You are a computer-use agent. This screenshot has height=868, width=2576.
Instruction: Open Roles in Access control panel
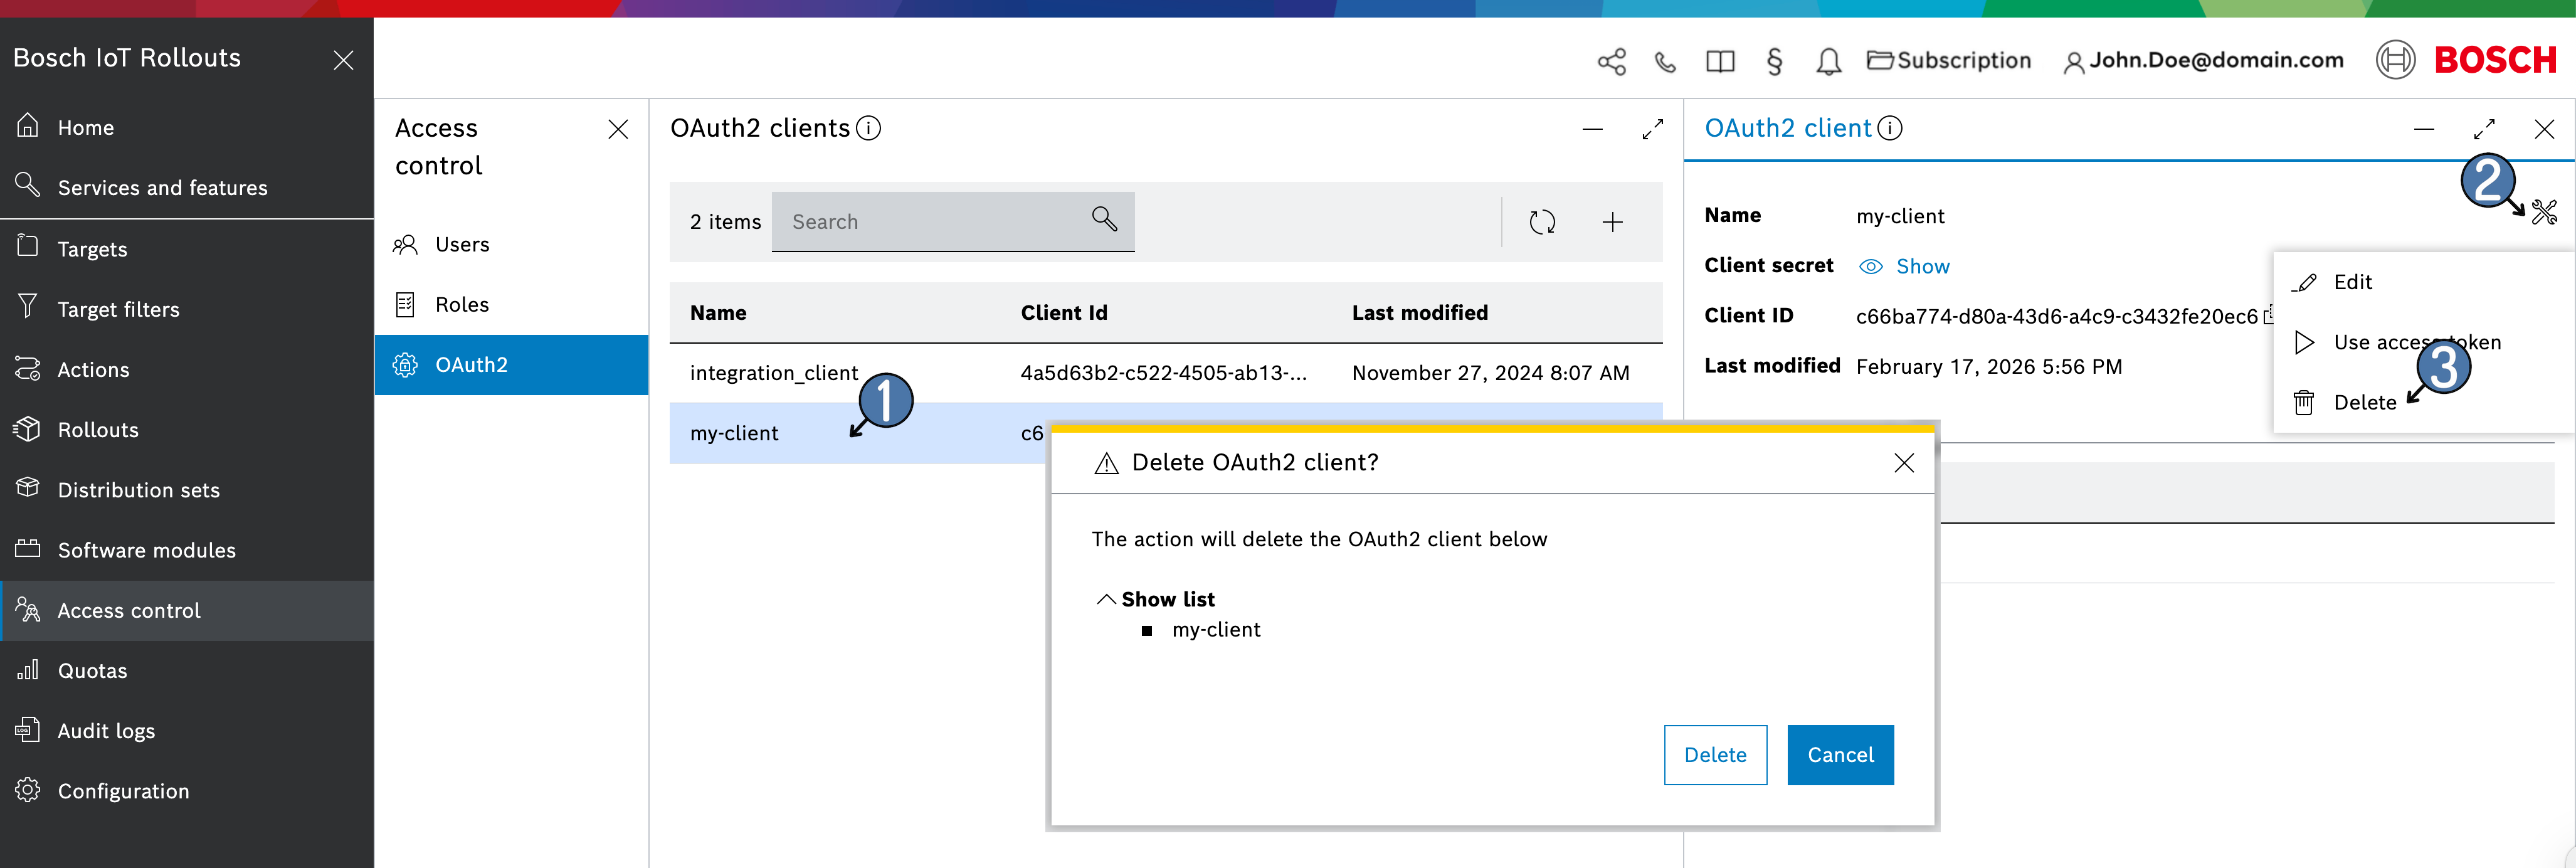[x=461, y=305]
